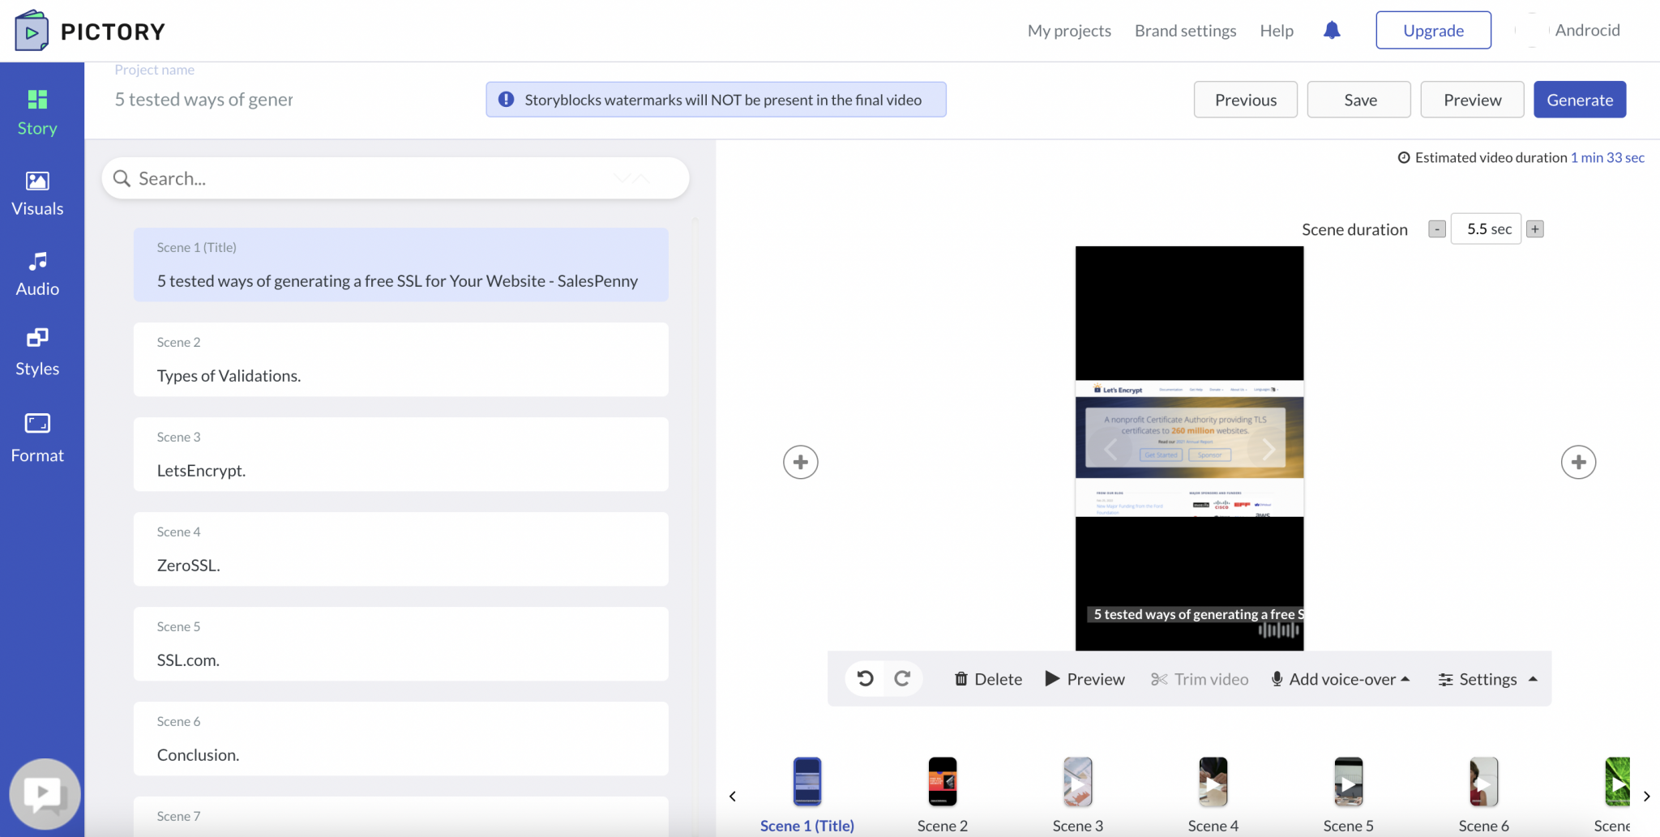Add a scene before with left plus icon

pyautogui.click(x=801, y=462)
